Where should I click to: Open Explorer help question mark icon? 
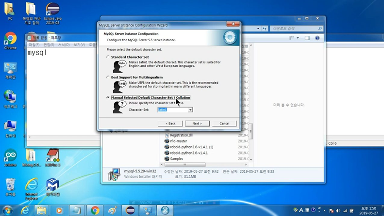[317, 38]
